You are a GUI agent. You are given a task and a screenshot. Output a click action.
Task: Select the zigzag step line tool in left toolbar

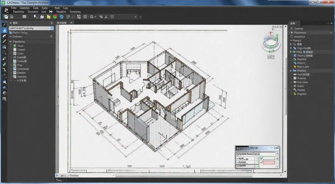click(x=4, y=70)
